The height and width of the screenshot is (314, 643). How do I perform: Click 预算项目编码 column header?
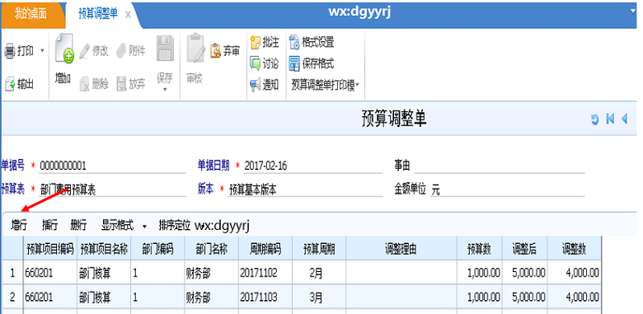50,249
